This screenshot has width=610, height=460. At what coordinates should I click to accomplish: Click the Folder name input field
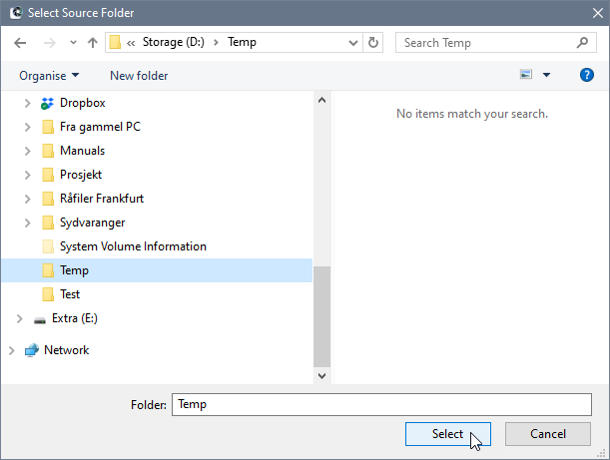point(382,404)
